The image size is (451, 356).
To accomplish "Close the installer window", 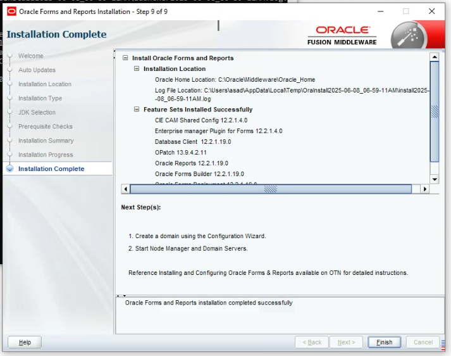I will (x=431, y=11).
